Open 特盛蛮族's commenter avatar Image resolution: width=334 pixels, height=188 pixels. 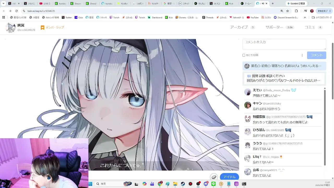[x=247, y=119]
